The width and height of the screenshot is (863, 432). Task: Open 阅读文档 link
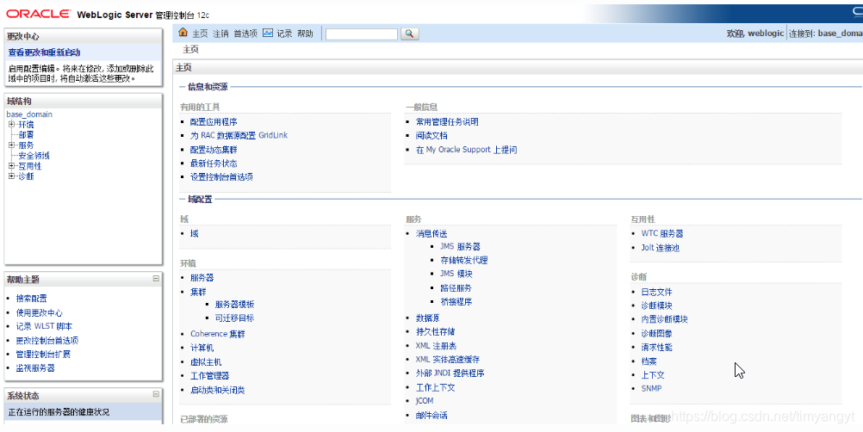point(431,136)
